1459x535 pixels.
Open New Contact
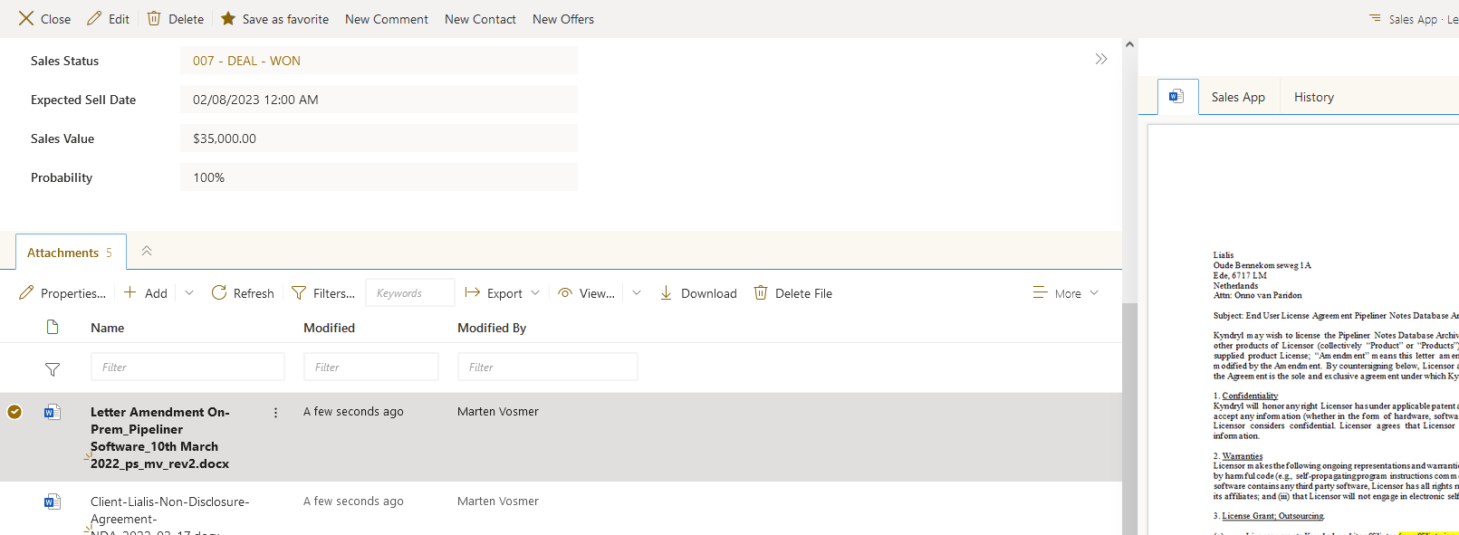(x=480, y=19)
